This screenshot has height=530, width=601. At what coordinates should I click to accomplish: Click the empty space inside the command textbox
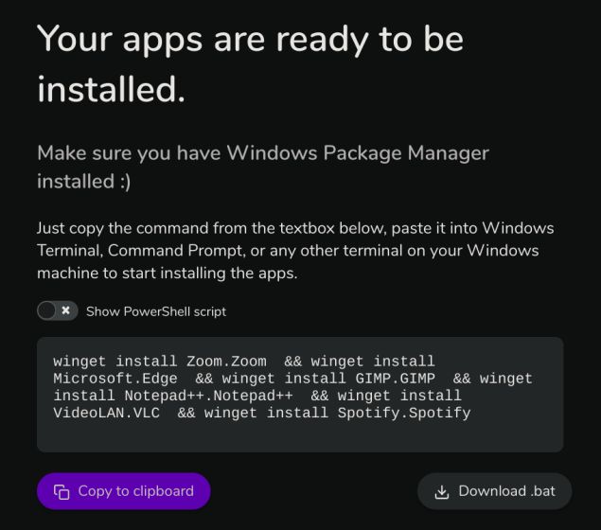pyautogui.click(x=299, y=434)
